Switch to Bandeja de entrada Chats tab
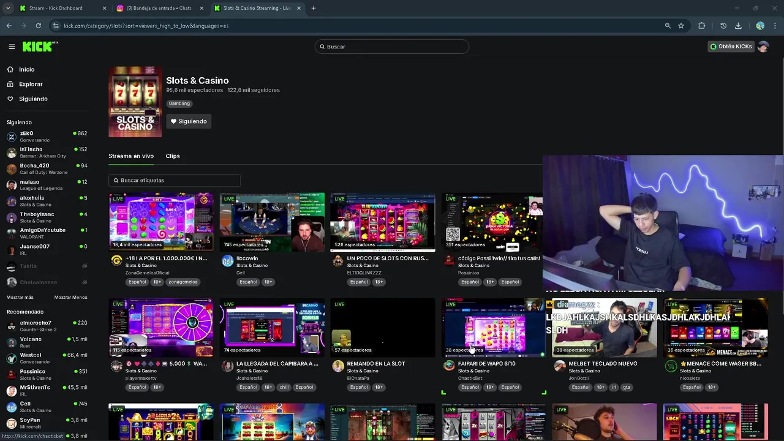 [159, 8]
